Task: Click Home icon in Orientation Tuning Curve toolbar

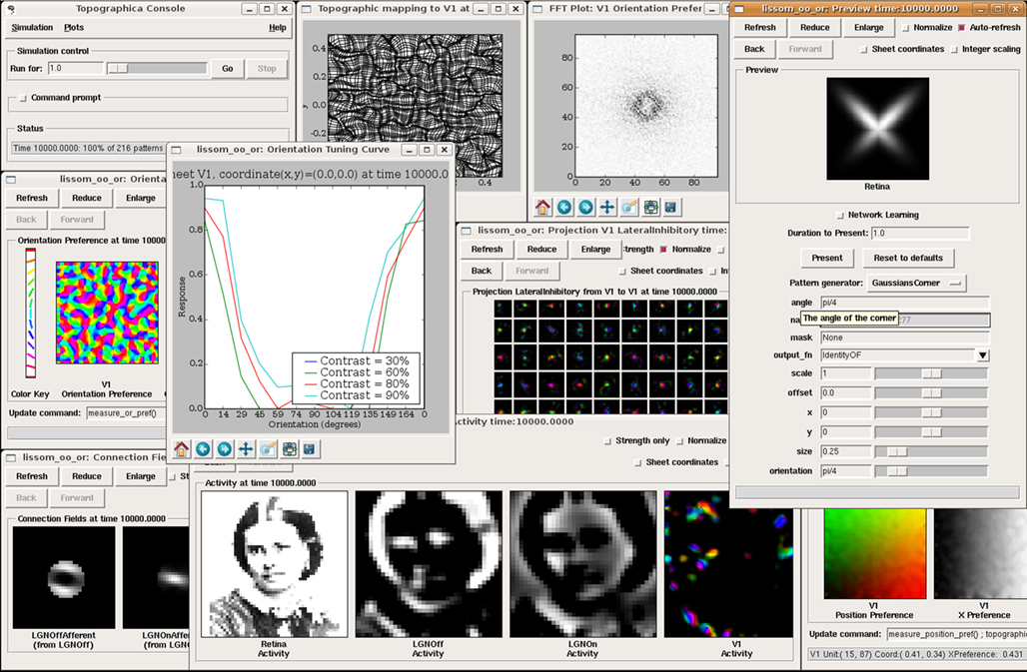Action: (x=182, y=449)
